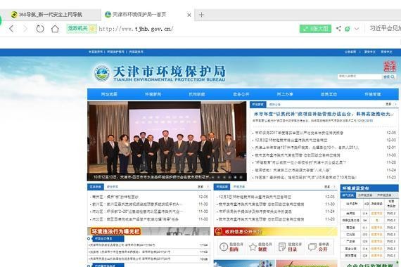Viewport: 401px width, 267px height.
Task: Open the first item in blue navigation bar
Action: pos(109,94)
